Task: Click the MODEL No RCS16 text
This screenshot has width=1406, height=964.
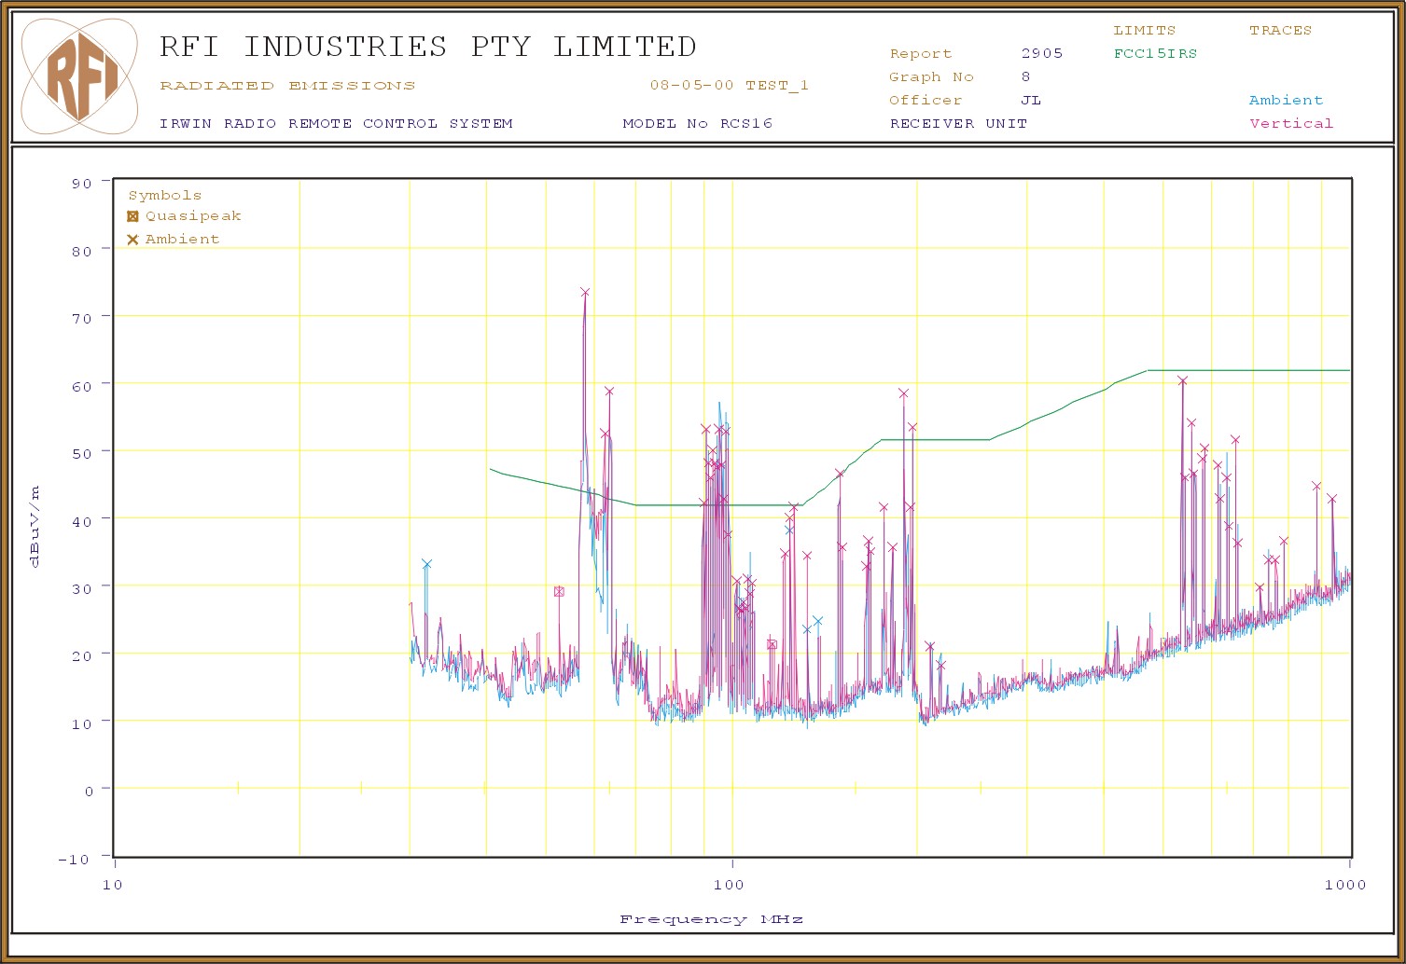Action: (697, 124)
